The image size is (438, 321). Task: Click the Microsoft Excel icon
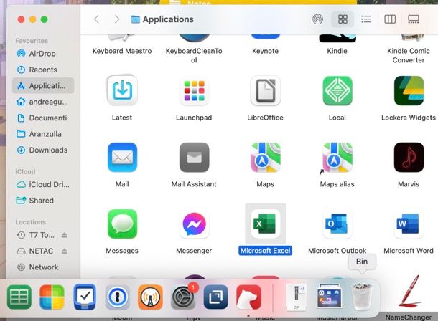(x=266, y=224)
